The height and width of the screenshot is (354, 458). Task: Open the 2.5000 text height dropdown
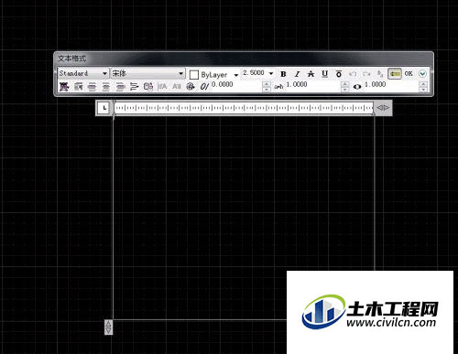271,73
